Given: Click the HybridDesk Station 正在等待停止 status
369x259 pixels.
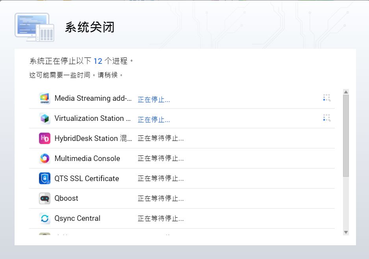Looking at the screenshot, I should click(x=160, y=139).
